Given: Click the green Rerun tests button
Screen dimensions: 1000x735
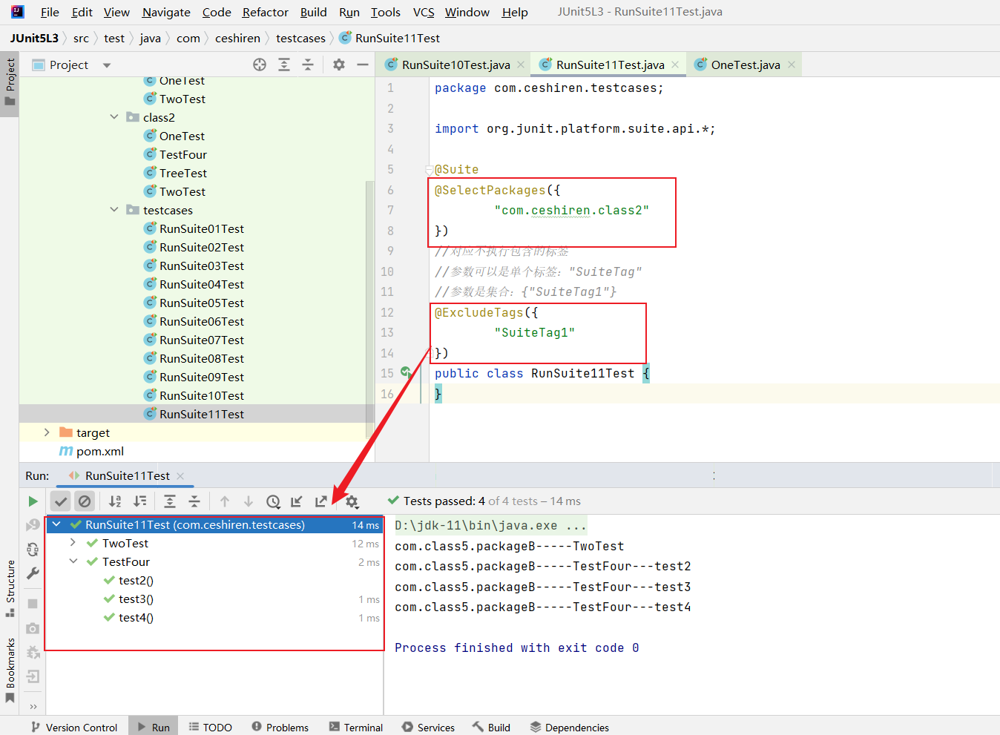Looking at the screenshot, I should click(33, 501).
